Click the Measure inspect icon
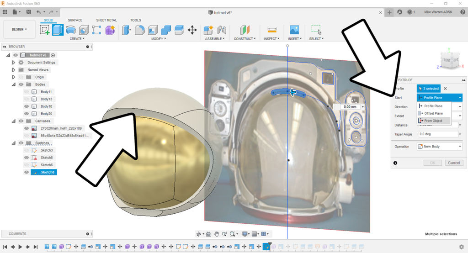 (271, 30)
